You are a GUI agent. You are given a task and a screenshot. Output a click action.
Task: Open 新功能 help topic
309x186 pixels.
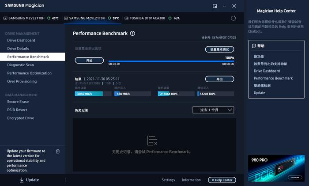(259, 57)
